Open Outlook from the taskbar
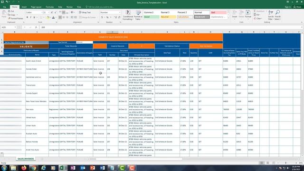Image resolution: width=304 pixels, height=171 pixels. [x=83, y=168]
